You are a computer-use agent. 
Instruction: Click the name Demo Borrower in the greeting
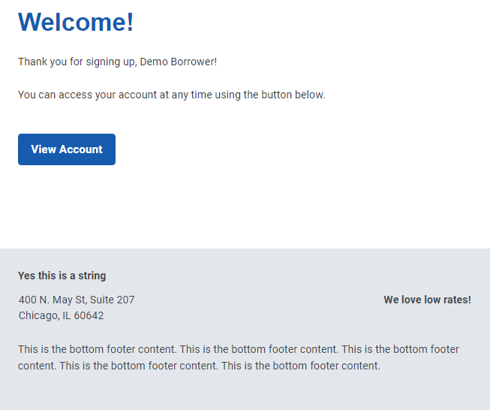pos(177,62)
